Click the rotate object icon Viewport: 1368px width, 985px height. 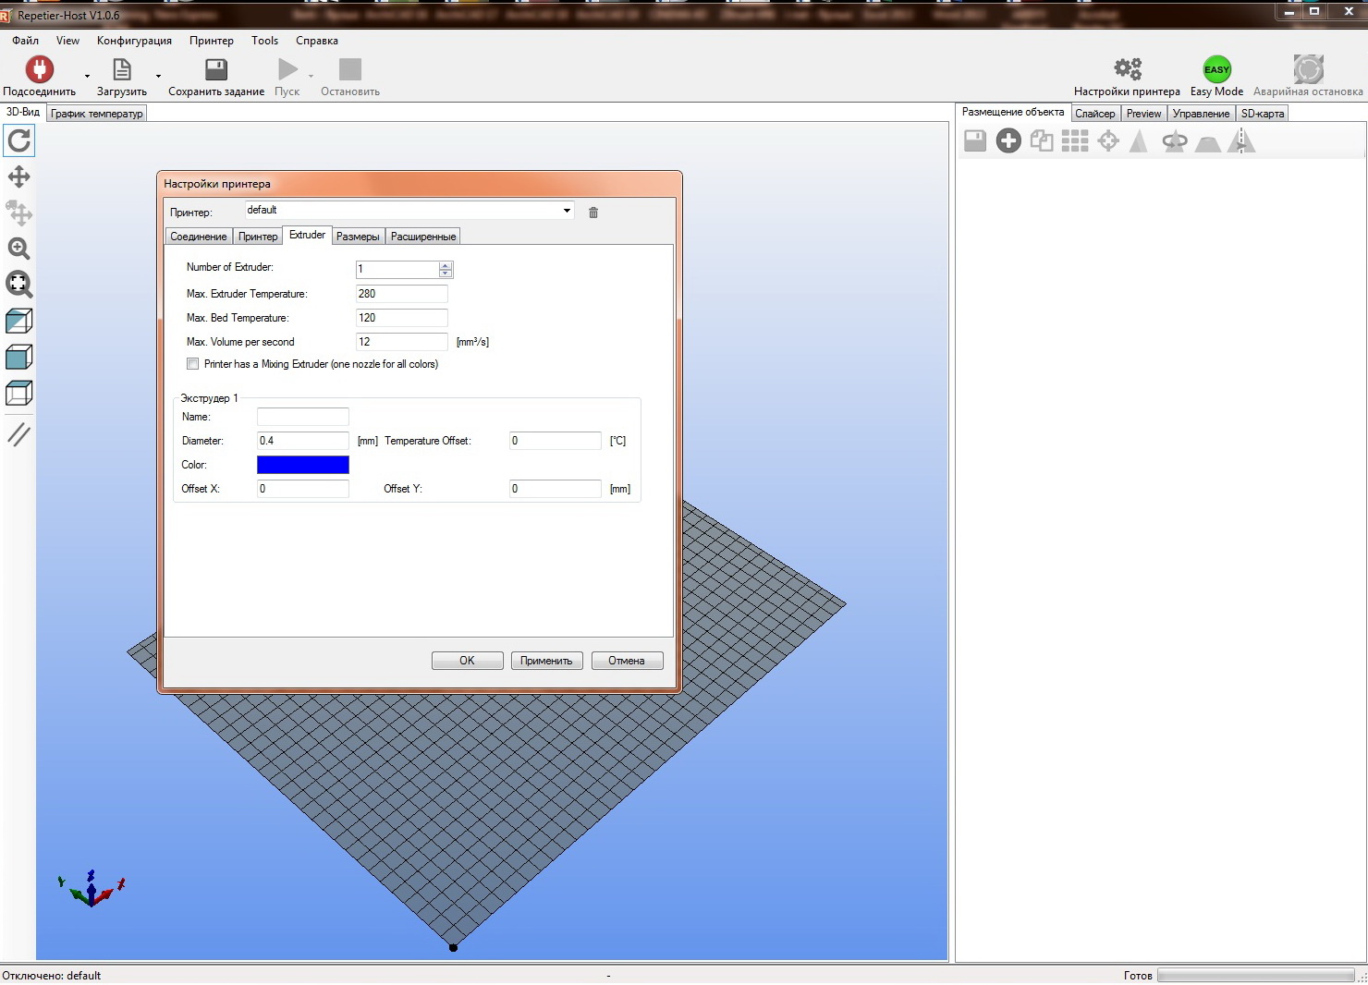point(1175,140)
